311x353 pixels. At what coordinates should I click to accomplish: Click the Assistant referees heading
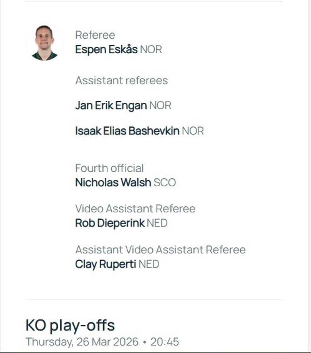click(x=122, y=80)
